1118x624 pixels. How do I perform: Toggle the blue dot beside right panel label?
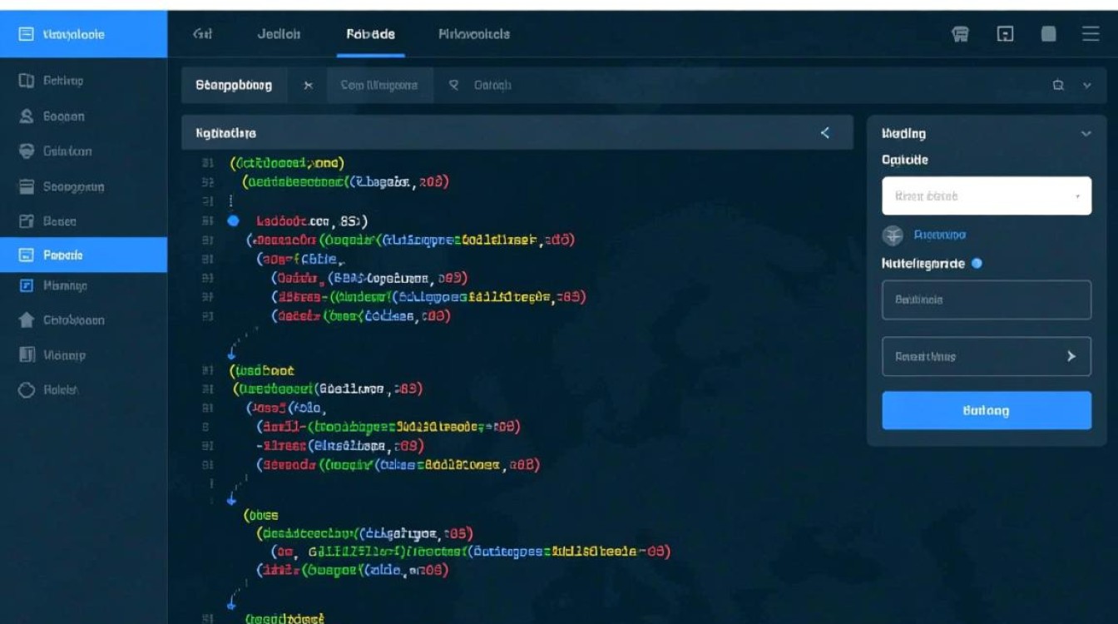[x=977, y=264]
